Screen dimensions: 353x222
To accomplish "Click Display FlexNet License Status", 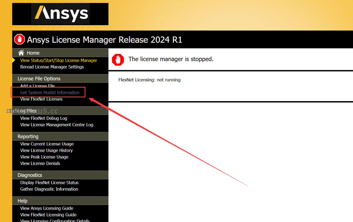I will click(x=49, y=182).
